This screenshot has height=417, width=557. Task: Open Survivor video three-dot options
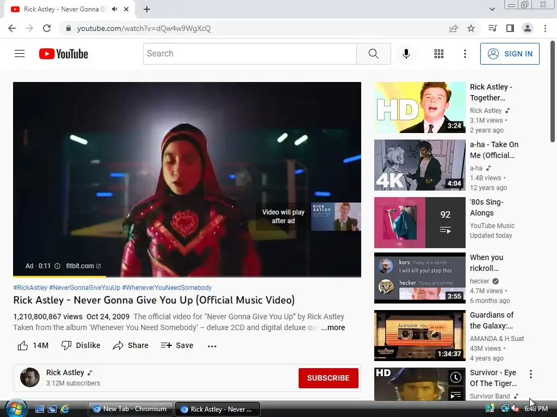click(531, 374)
